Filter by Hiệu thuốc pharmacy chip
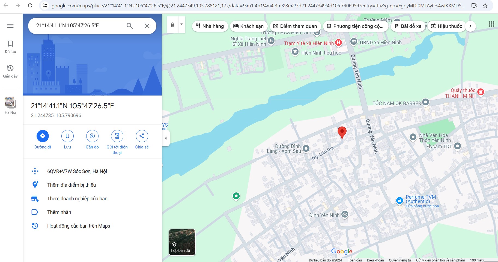The width and height of the screenshot is (498, 262). pyautogui.click(x=446, y=26)
